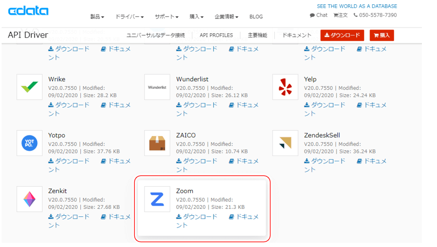
Task: Go to the BLOG page
Action: 256,17
